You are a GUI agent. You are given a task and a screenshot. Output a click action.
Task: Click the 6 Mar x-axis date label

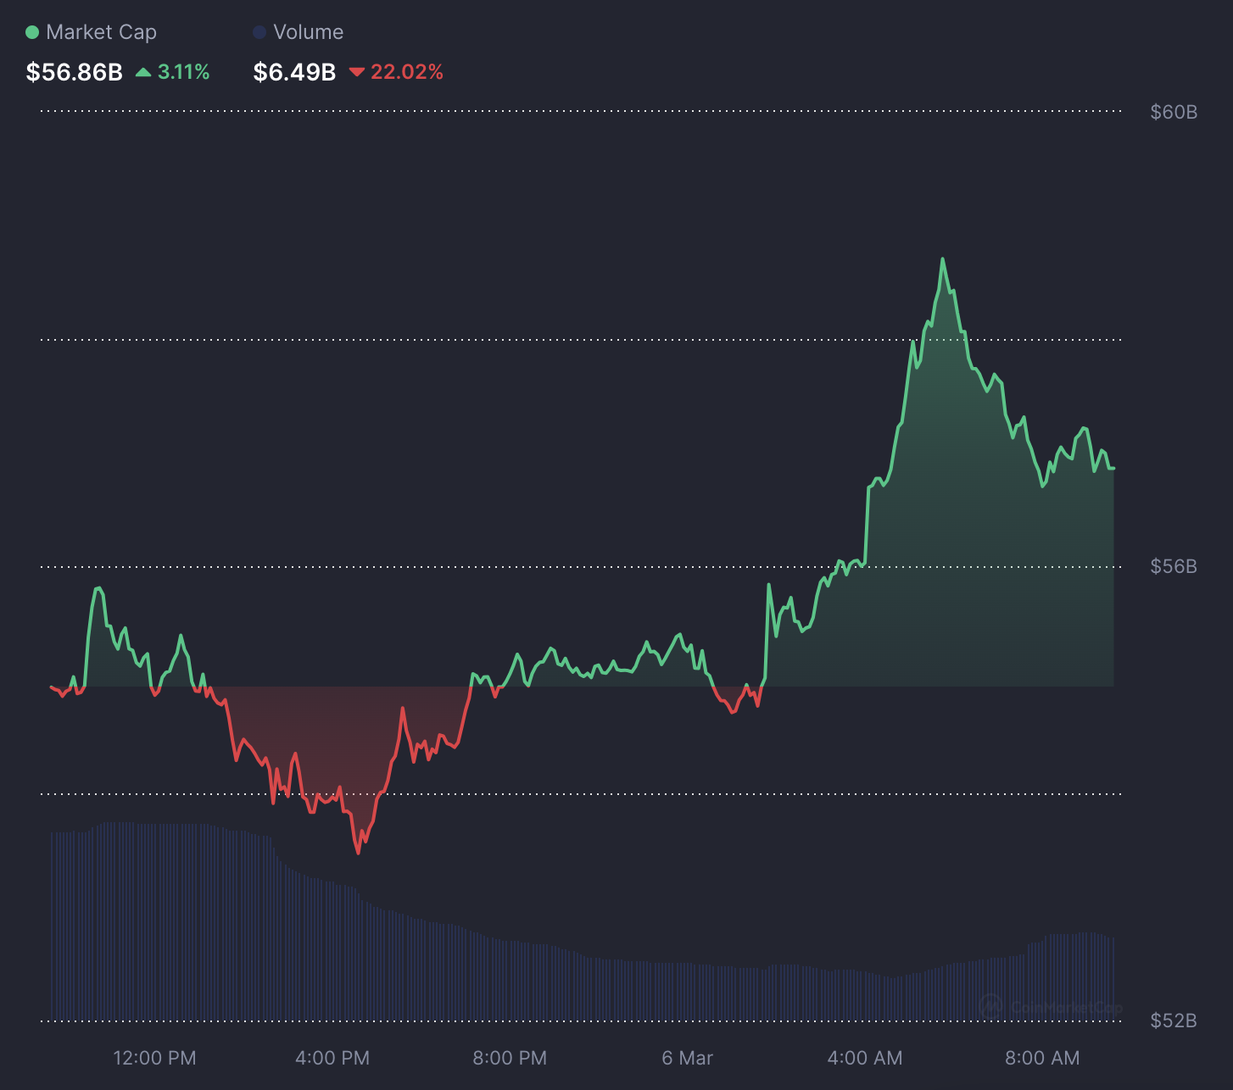pyautogui.click(x=688, y=1058)
